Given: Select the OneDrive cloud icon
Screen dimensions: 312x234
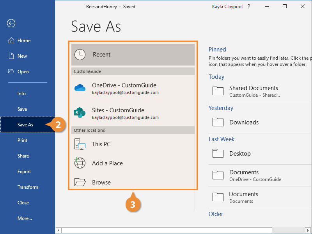Looking at the screenshot, I should [x=80, y=88].
